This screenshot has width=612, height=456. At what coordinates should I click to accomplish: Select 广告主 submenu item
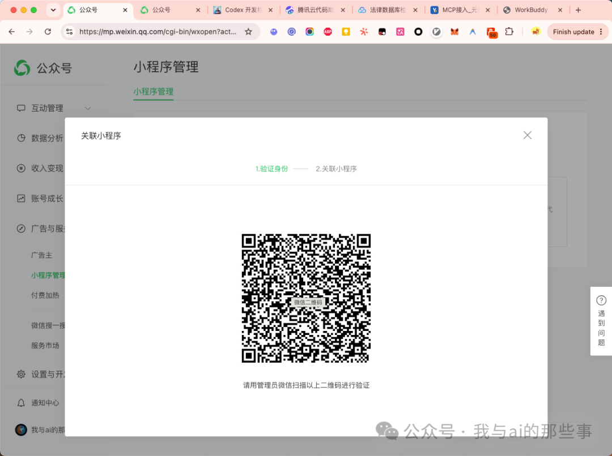coord(42,255)
